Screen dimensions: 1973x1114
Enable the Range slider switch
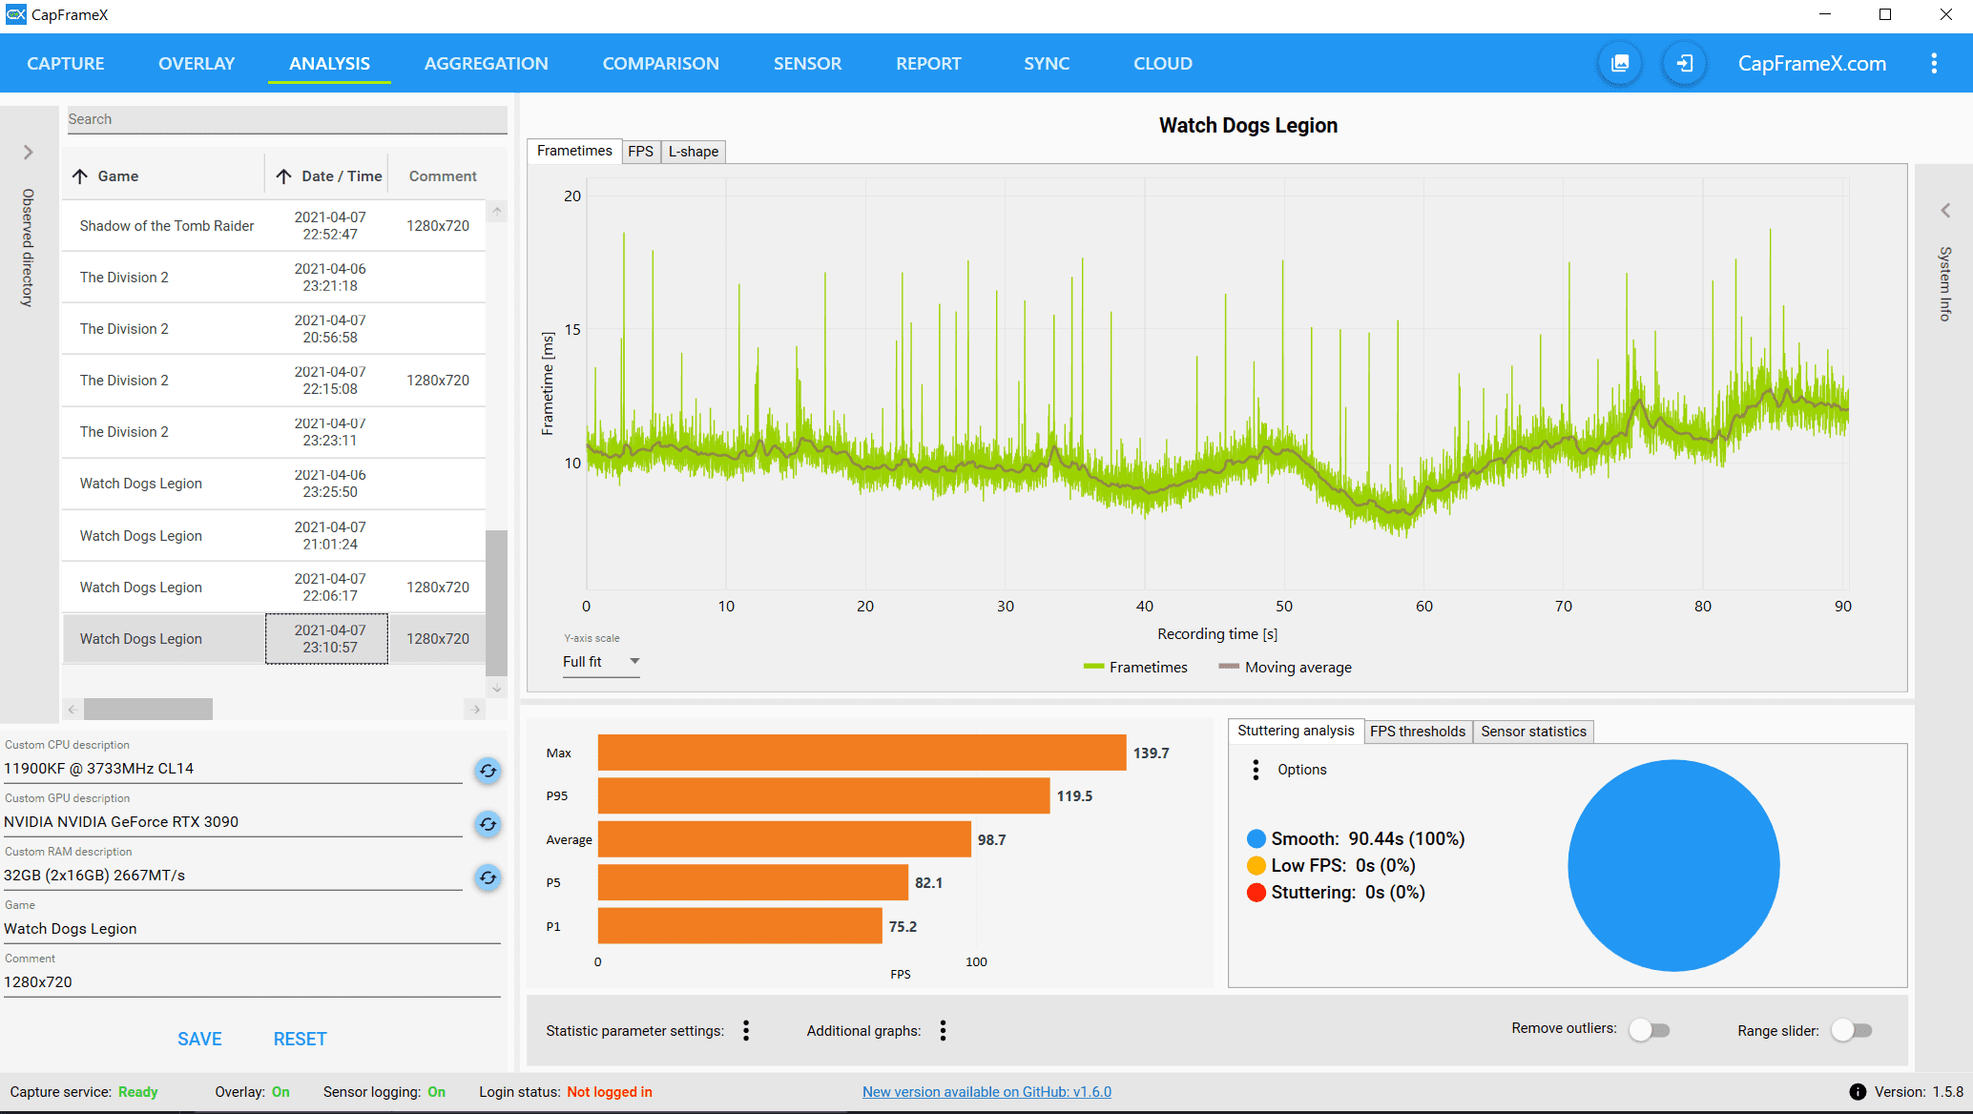click(x=1852, y=1030)
